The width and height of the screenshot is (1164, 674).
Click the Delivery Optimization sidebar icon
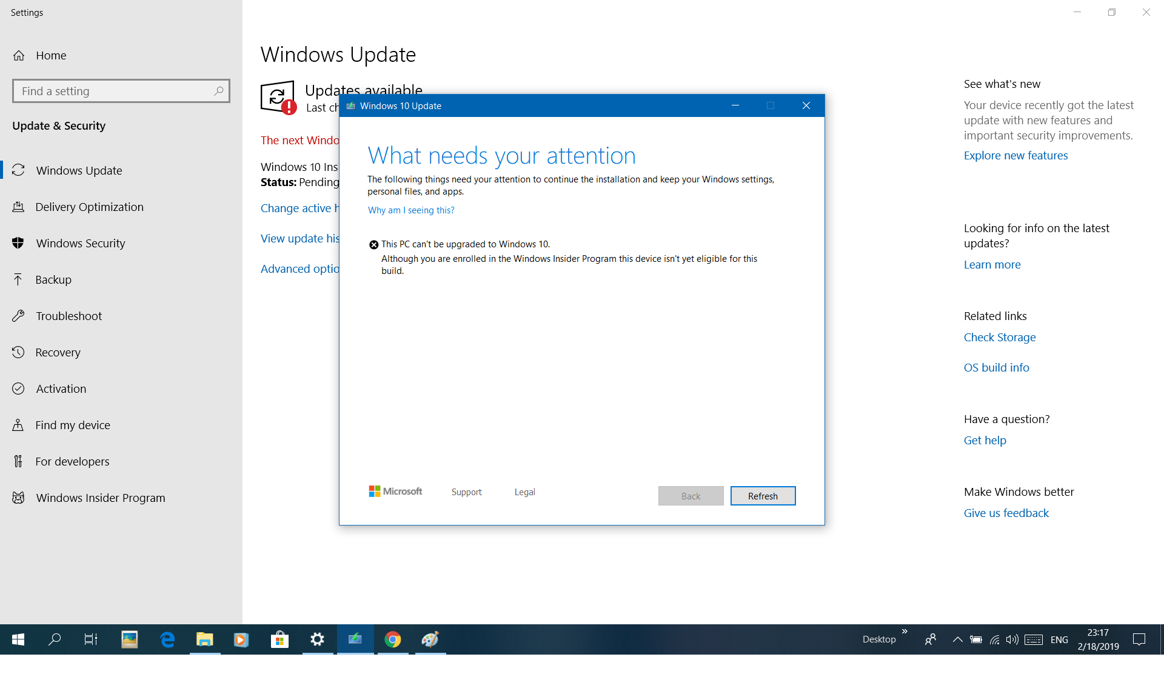click(x=18, y=207)
